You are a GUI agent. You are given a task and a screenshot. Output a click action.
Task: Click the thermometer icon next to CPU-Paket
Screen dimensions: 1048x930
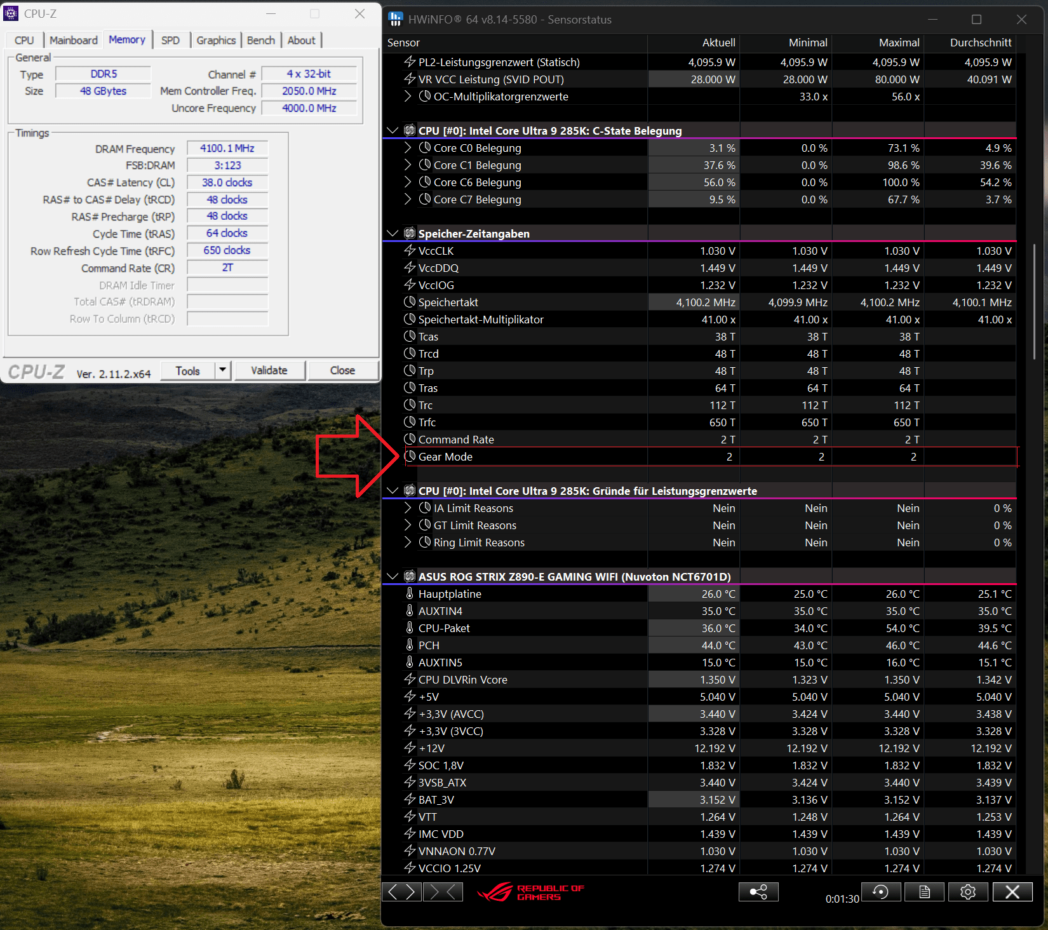410,628
